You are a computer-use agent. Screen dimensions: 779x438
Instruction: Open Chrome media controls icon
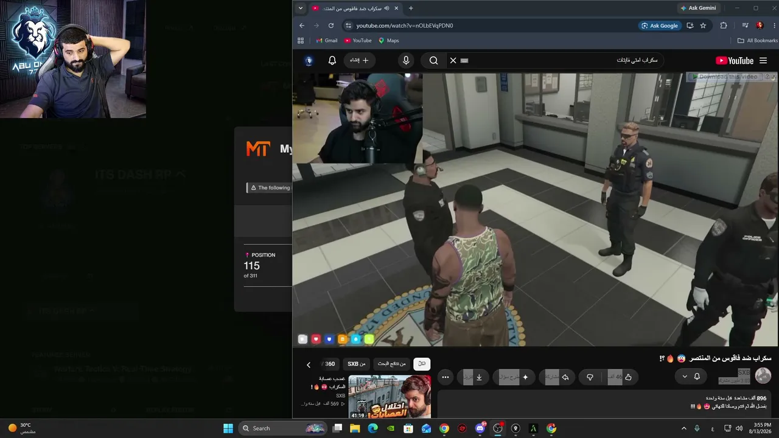745,26
